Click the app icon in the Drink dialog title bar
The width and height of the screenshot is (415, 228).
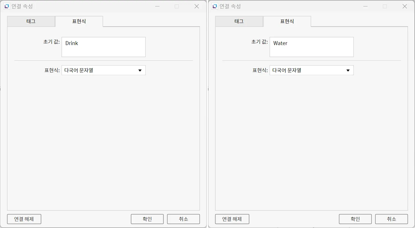7,6
